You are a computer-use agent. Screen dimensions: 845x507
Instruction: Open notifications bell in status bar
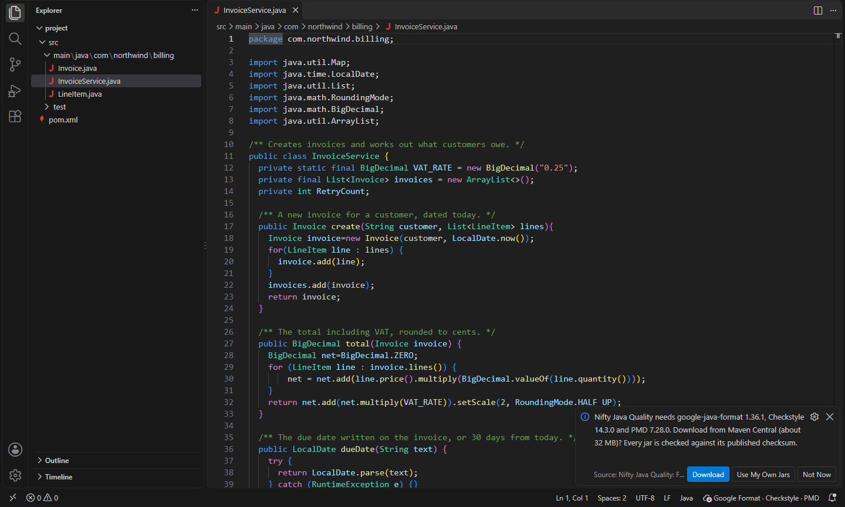pos(832,498)
